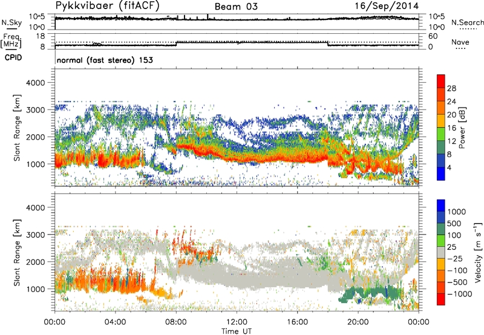Viewport: 484px width, 335px height.
Task: Click the Time UT axis label
Action: pos(237,331)
